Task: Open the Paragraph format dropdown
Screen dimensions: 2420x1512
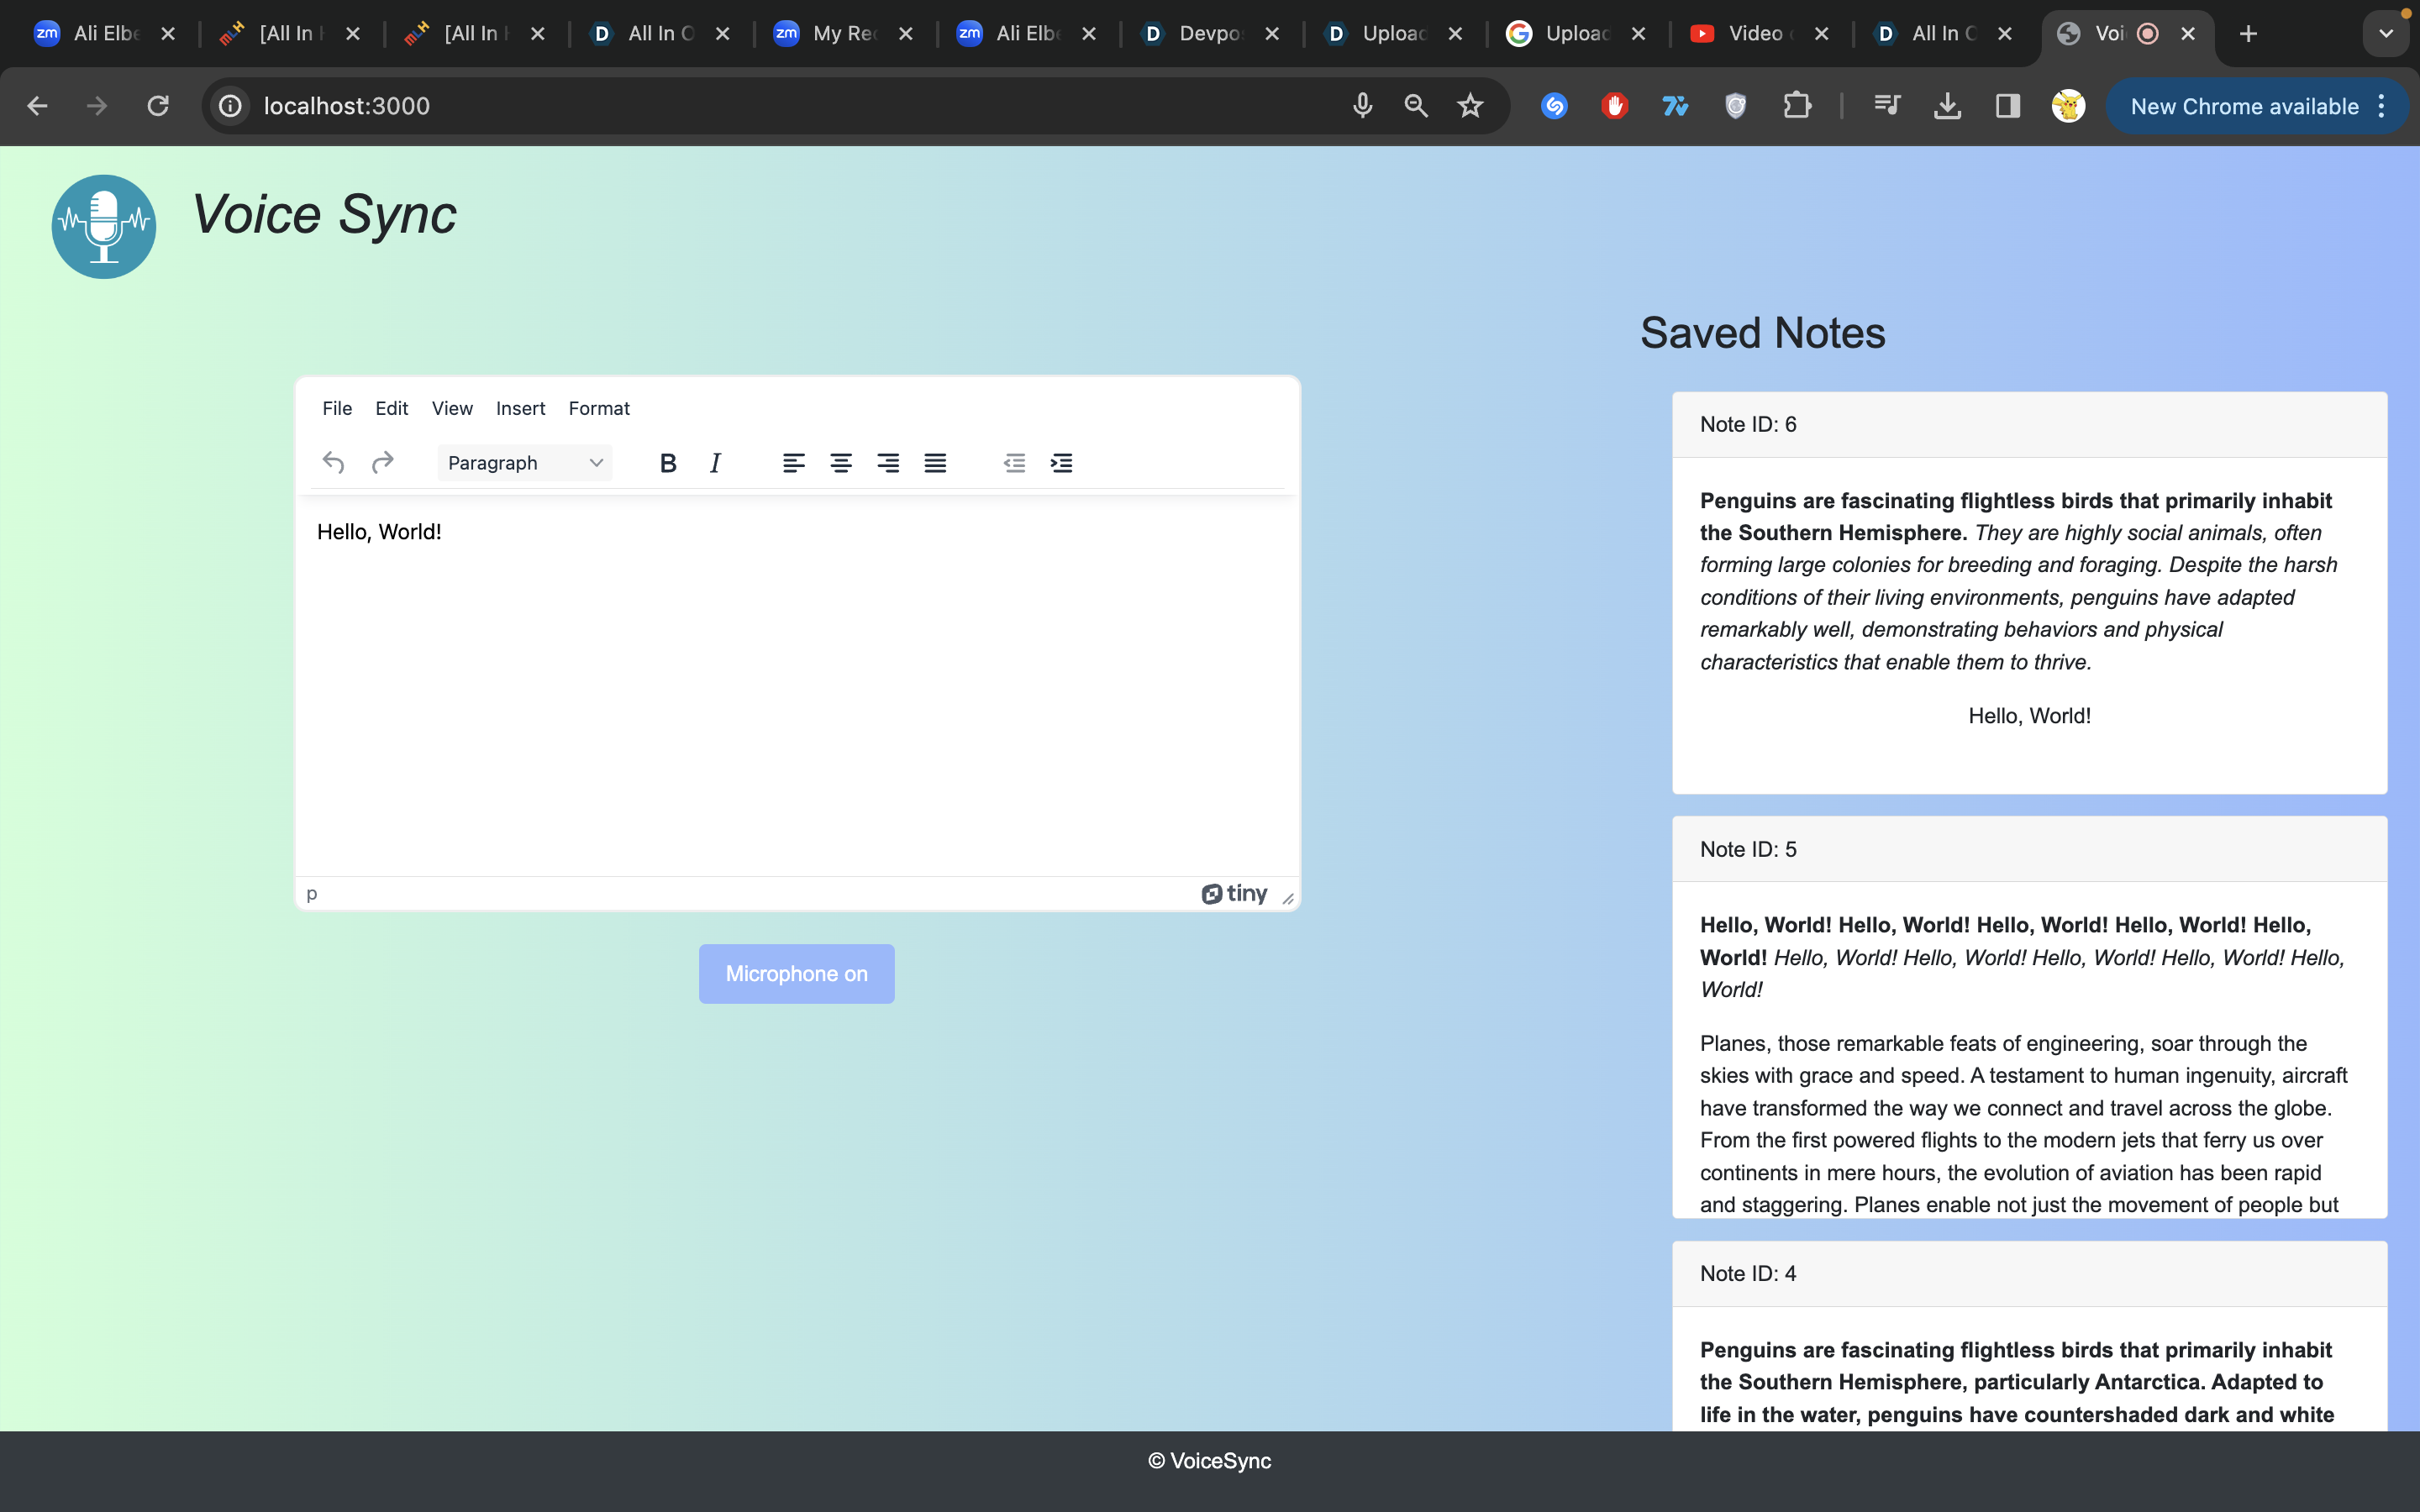Action: (x=525, y=463)
